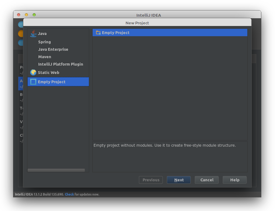Click the IntelliJ IDEA 13.1.2 build status text
275x211 pixels.
tap(39, 194)
